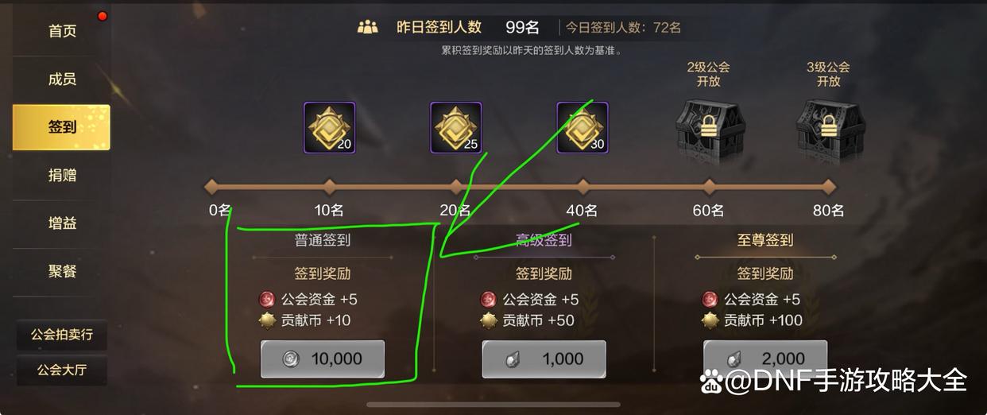
Task: Open the 聚餐 tab
Action: point(62,272)
